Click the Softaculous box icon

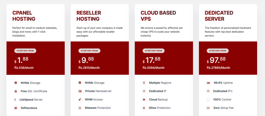pos(16,108)
